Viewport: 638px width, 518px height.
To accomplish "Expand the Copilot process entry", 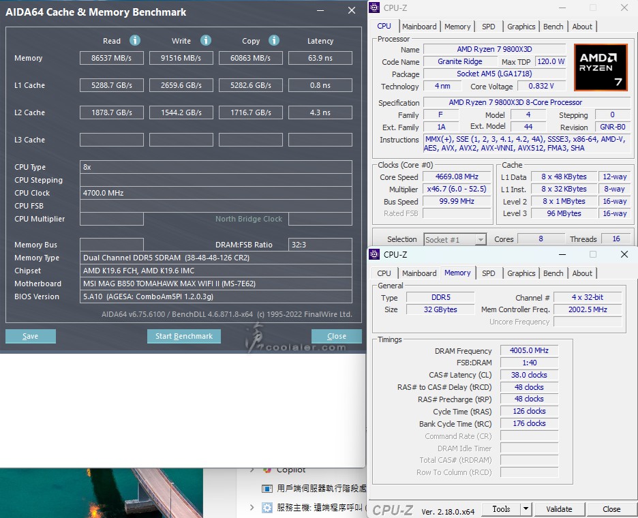I will coord(252,470).
